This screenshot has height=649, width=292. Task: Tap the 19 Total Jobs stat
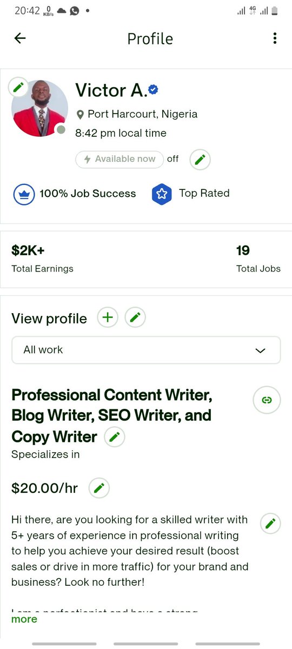(258, 259)
